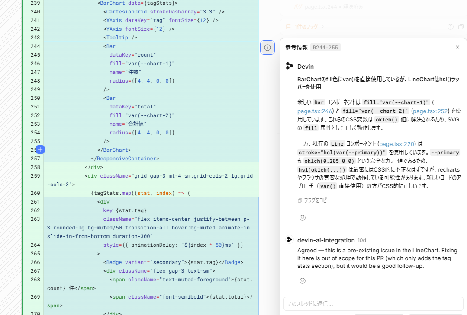Click フラグをコピー to copy the flag
This screenshot has height=315, width=467.
pos(314,200)
